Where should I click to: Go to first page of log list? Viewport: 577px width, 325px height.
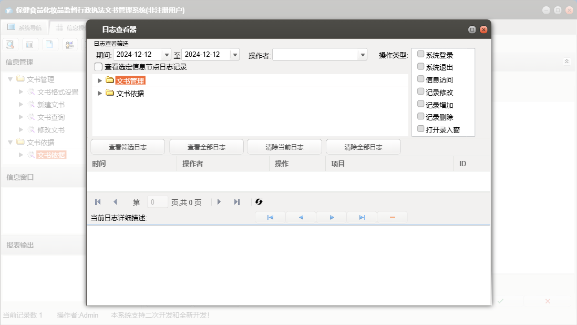98,202
